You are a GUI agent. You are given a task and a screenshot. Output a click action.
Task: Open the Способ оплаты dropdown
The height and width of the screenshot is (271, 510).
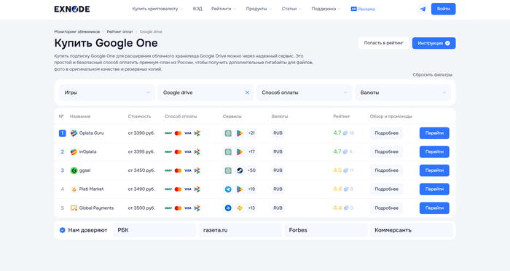[304, 93]
